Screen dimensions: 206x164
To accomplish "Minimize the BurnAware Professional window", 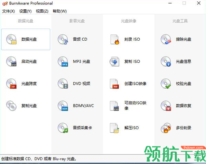I will click(x=170, y=3).
